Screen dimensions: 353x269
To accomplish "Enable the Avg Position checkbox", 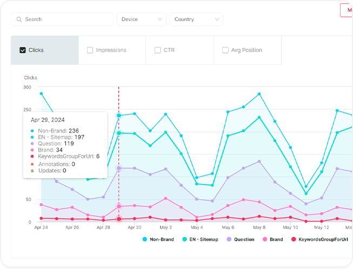I will (x=225, y=50).
